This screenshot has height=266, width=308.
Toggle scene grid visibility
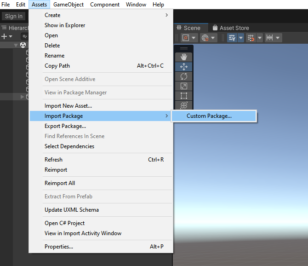click(232, 38)
